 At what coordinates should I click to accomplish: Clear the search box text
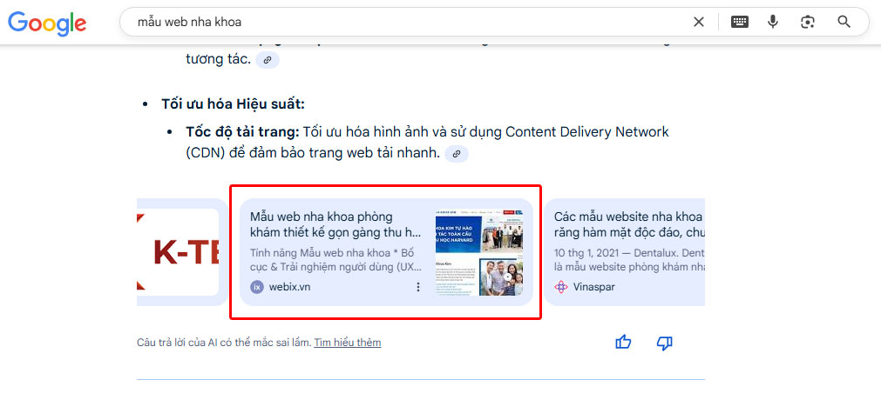[x=698, y=22]
